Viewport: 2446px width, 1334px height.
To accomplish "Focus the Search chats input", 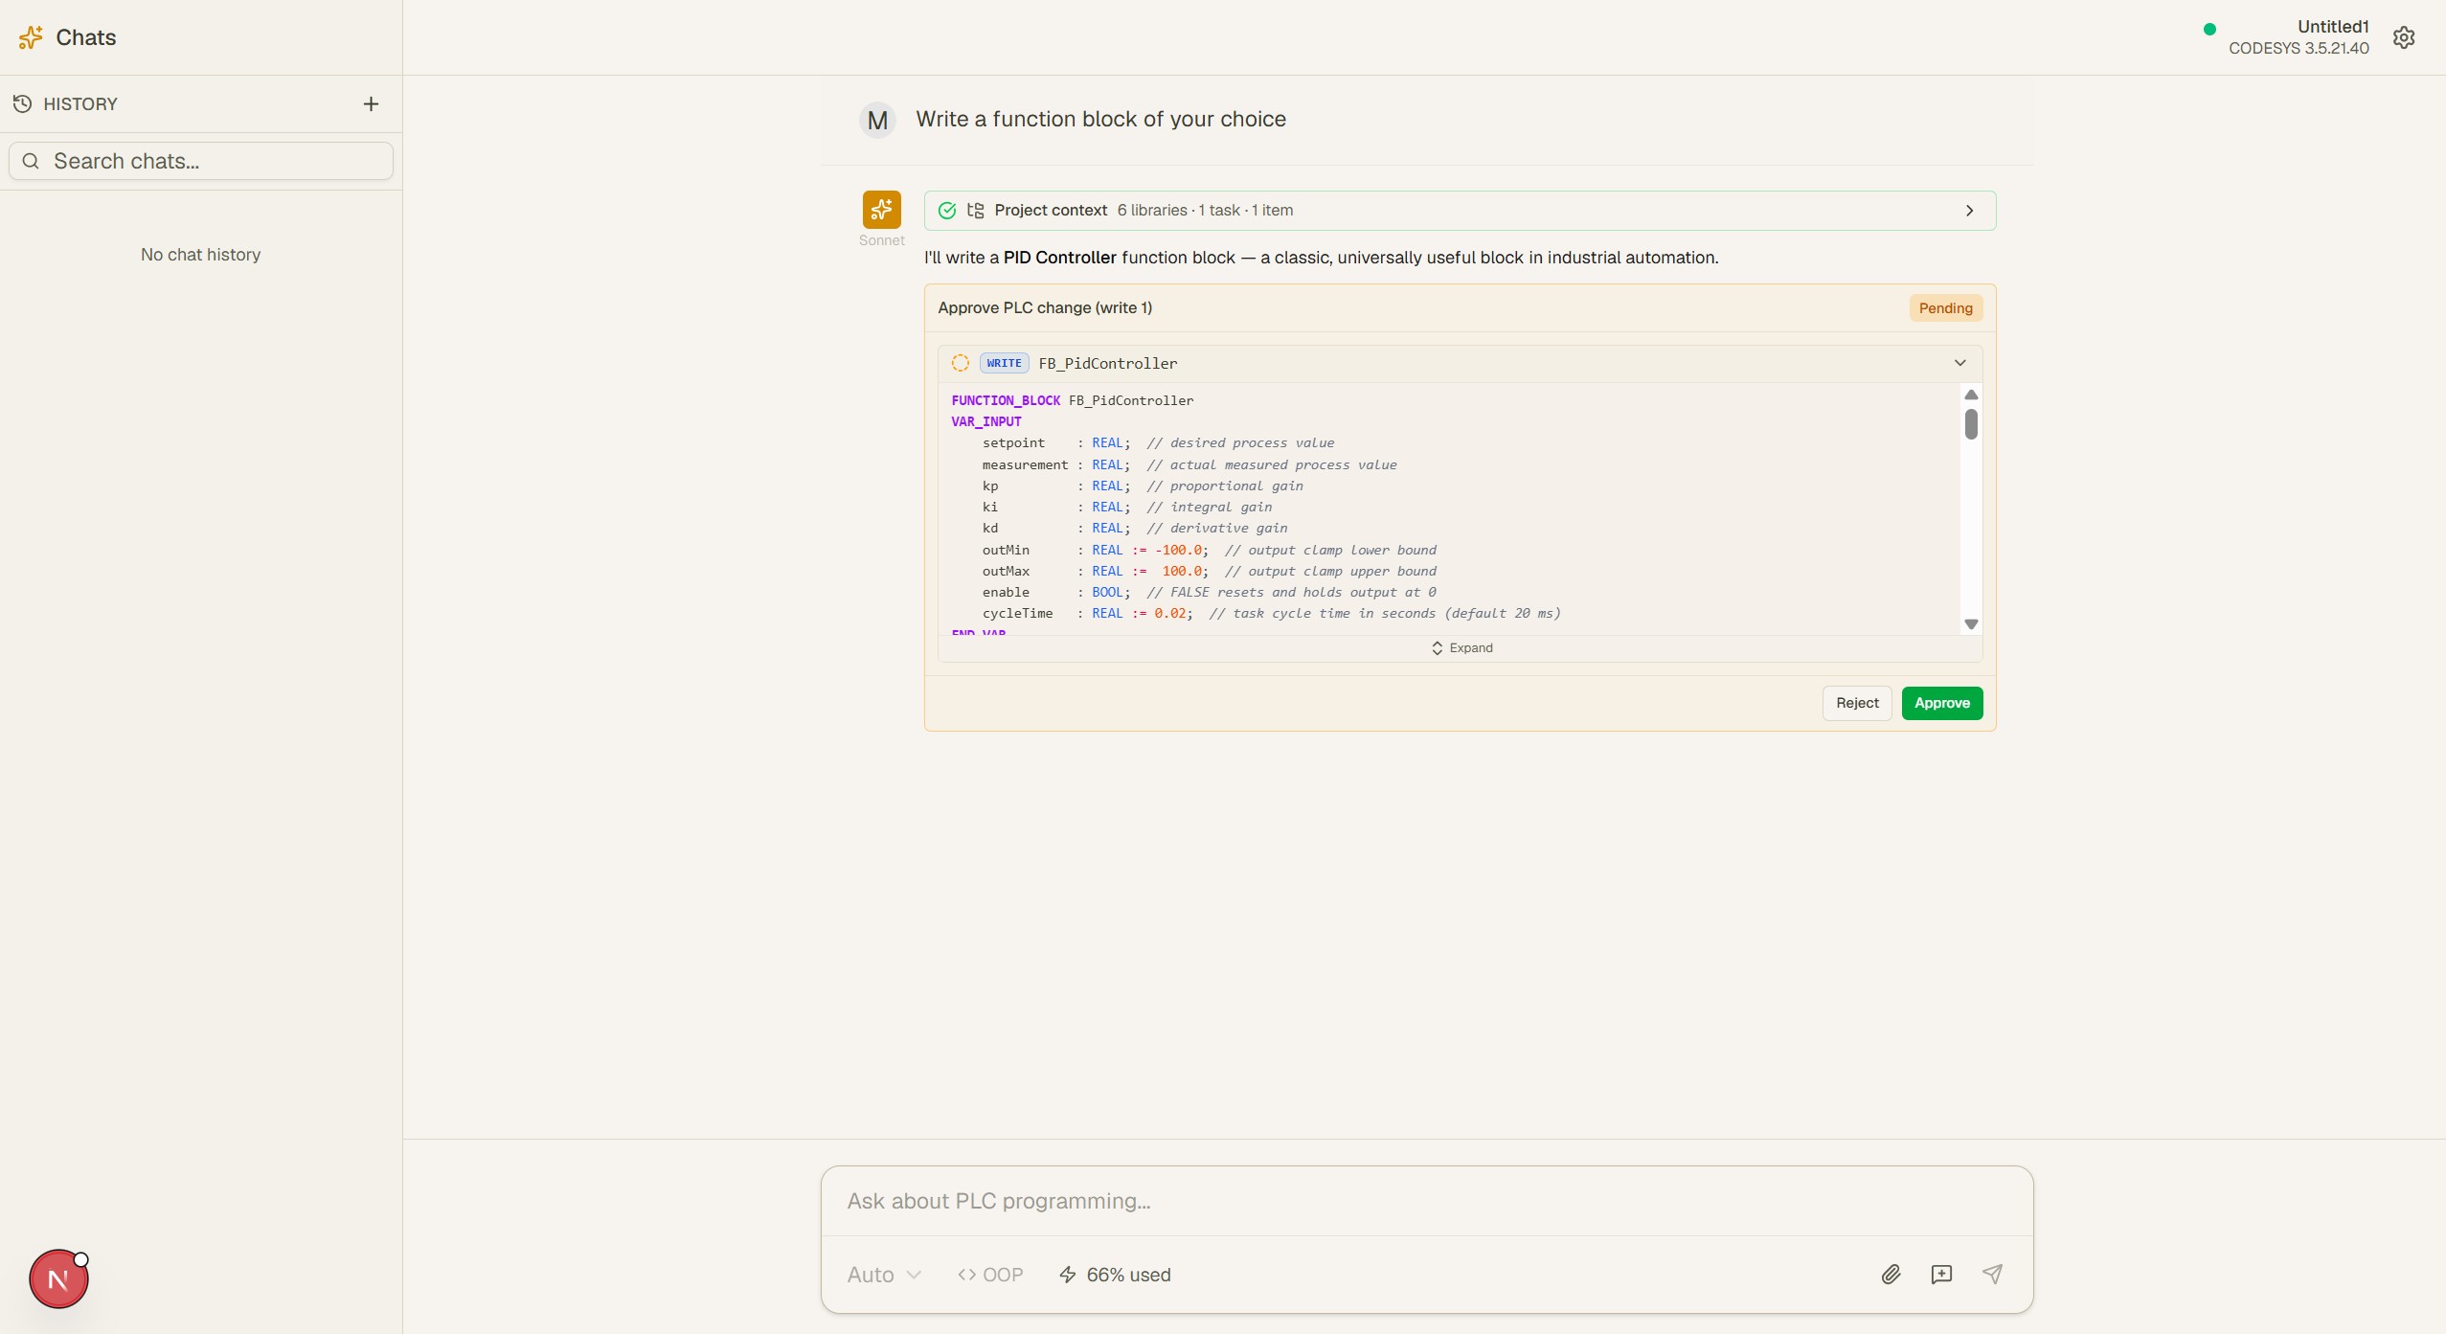I will coord(201,161).
